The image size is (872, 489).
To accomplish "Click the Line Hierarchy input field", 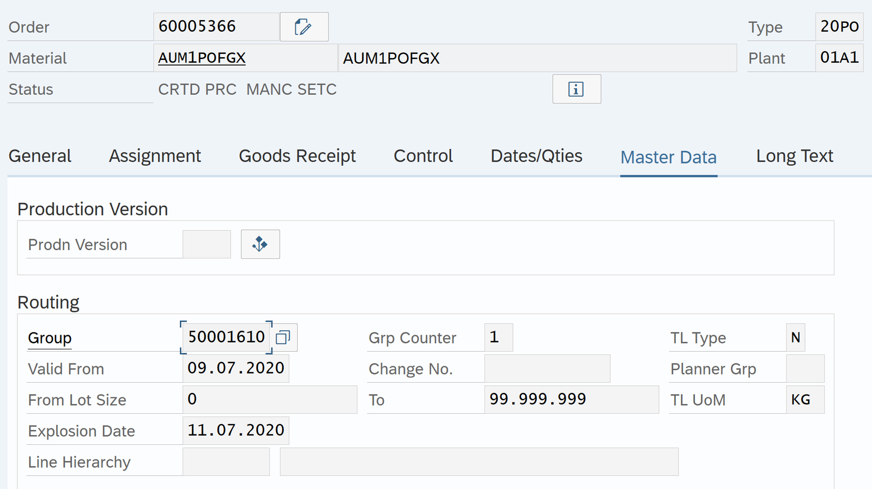I will (226, 462).
